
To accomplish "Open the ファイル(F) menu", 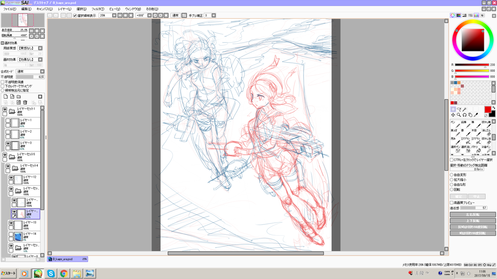I will [x=10, y=8].
